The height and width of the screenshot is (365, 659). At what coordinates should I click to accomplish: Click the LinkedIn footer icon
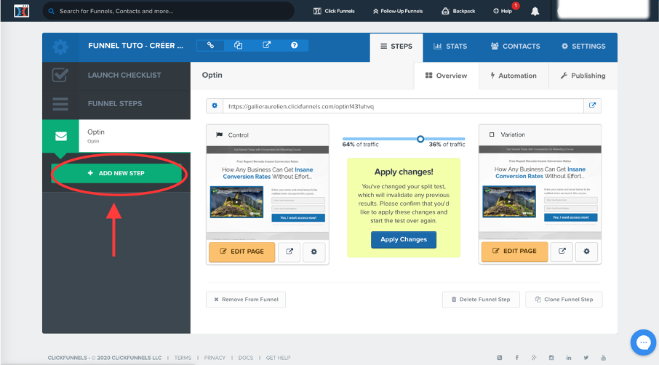click(569, 358)
